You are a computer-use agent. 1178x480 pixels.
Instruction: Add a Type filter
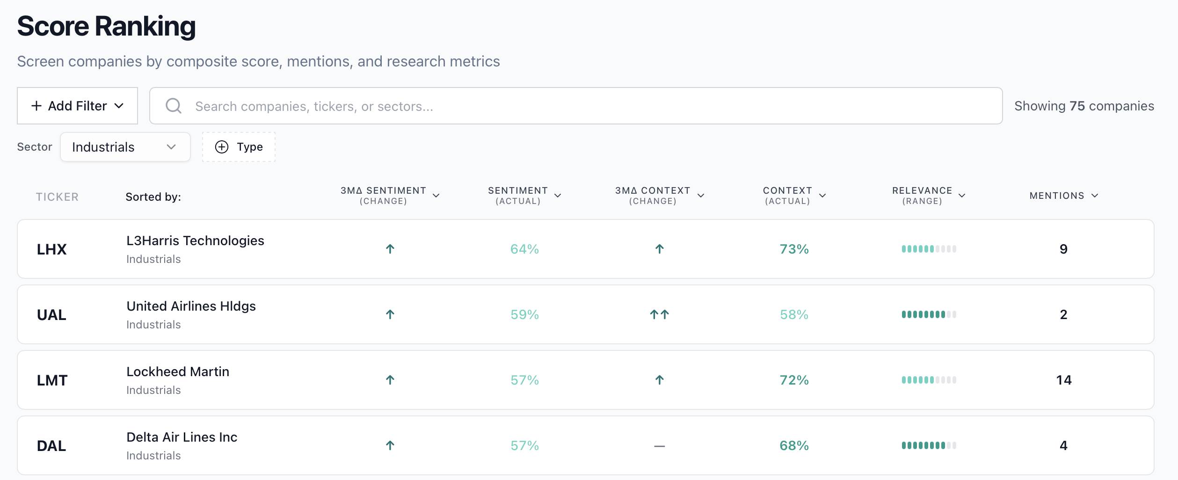click(239, 147)
